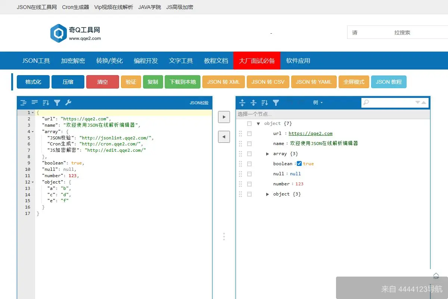Screen dimensions: 448x299
Task: Jump to next search result arrow
Action: [418, 102]
